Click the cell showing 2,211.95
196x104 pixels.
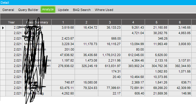click(110, 60)
